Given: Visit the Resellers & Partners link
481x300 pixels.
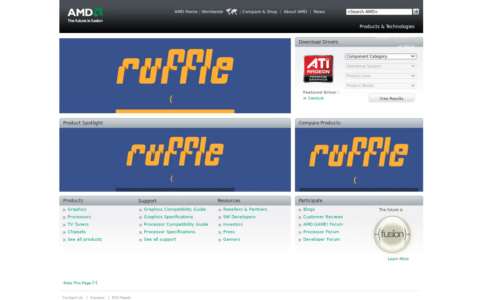Looking at the screenshot, I should coord(245,209).
